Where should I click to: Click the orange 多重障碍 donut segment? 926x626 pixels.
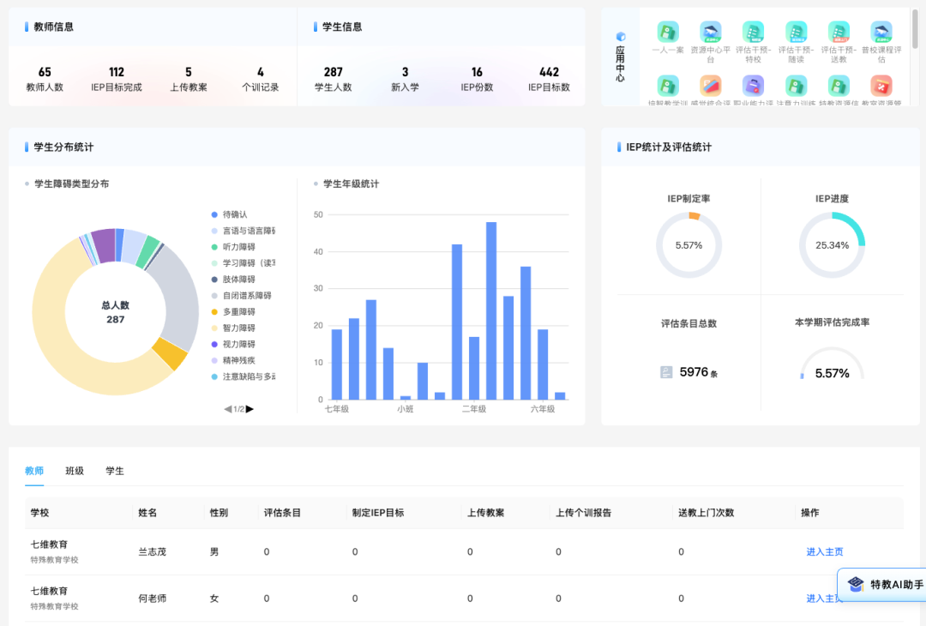pos(170,353)
